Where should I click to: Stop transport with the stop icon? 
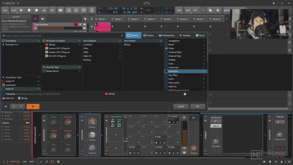click(29, 10)
